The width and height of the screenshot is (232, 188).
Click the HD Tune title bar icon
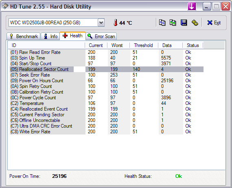click(x=5, y=6)
